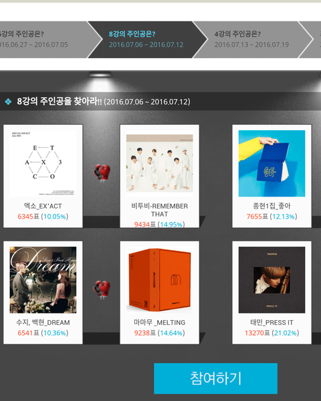321x401 pixels.
Task: Click the blue diamond icon in section header
Action: [x=8, y=102]
